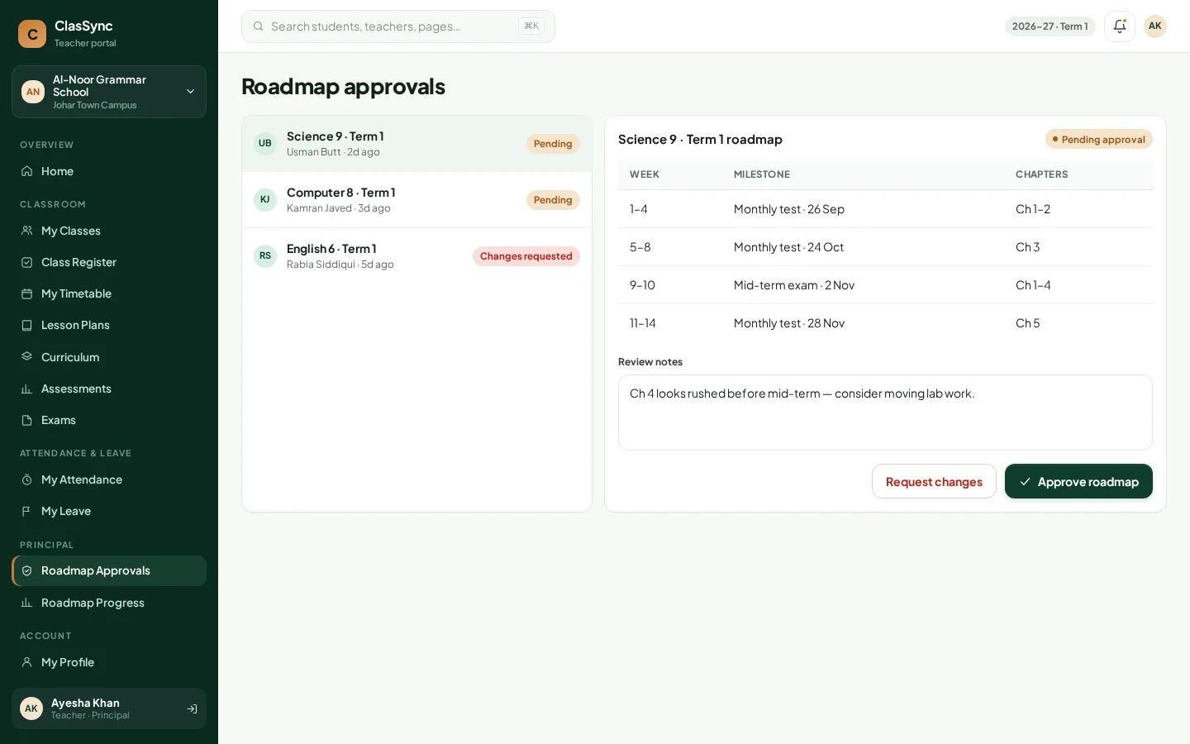Viewport: 1190px width, 744px height.
Task: Click the Request changes button
Action: point(934,481)
